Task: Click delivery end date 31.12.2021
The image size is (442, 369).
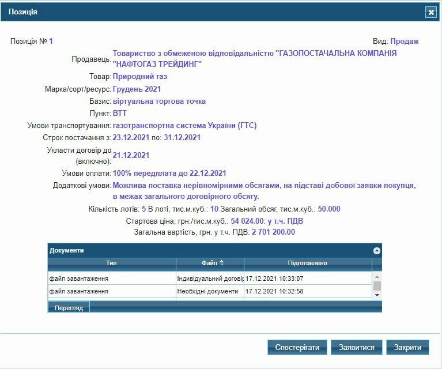Action: click(x=182, y=138)
